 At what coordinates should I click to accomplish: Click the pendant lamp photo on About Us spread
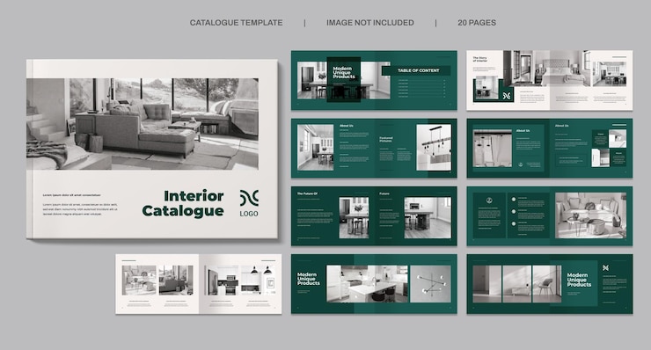(434, 148)
